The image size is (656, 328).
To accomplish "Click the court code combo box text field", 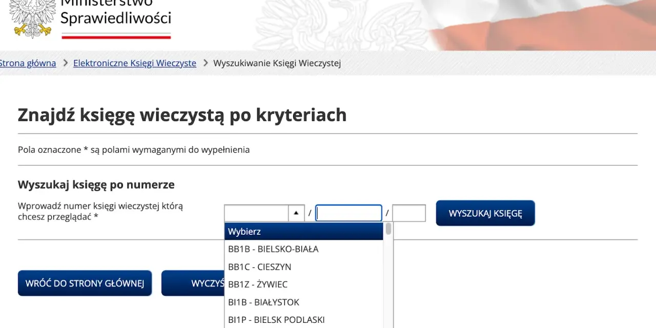I will point(256,213).
